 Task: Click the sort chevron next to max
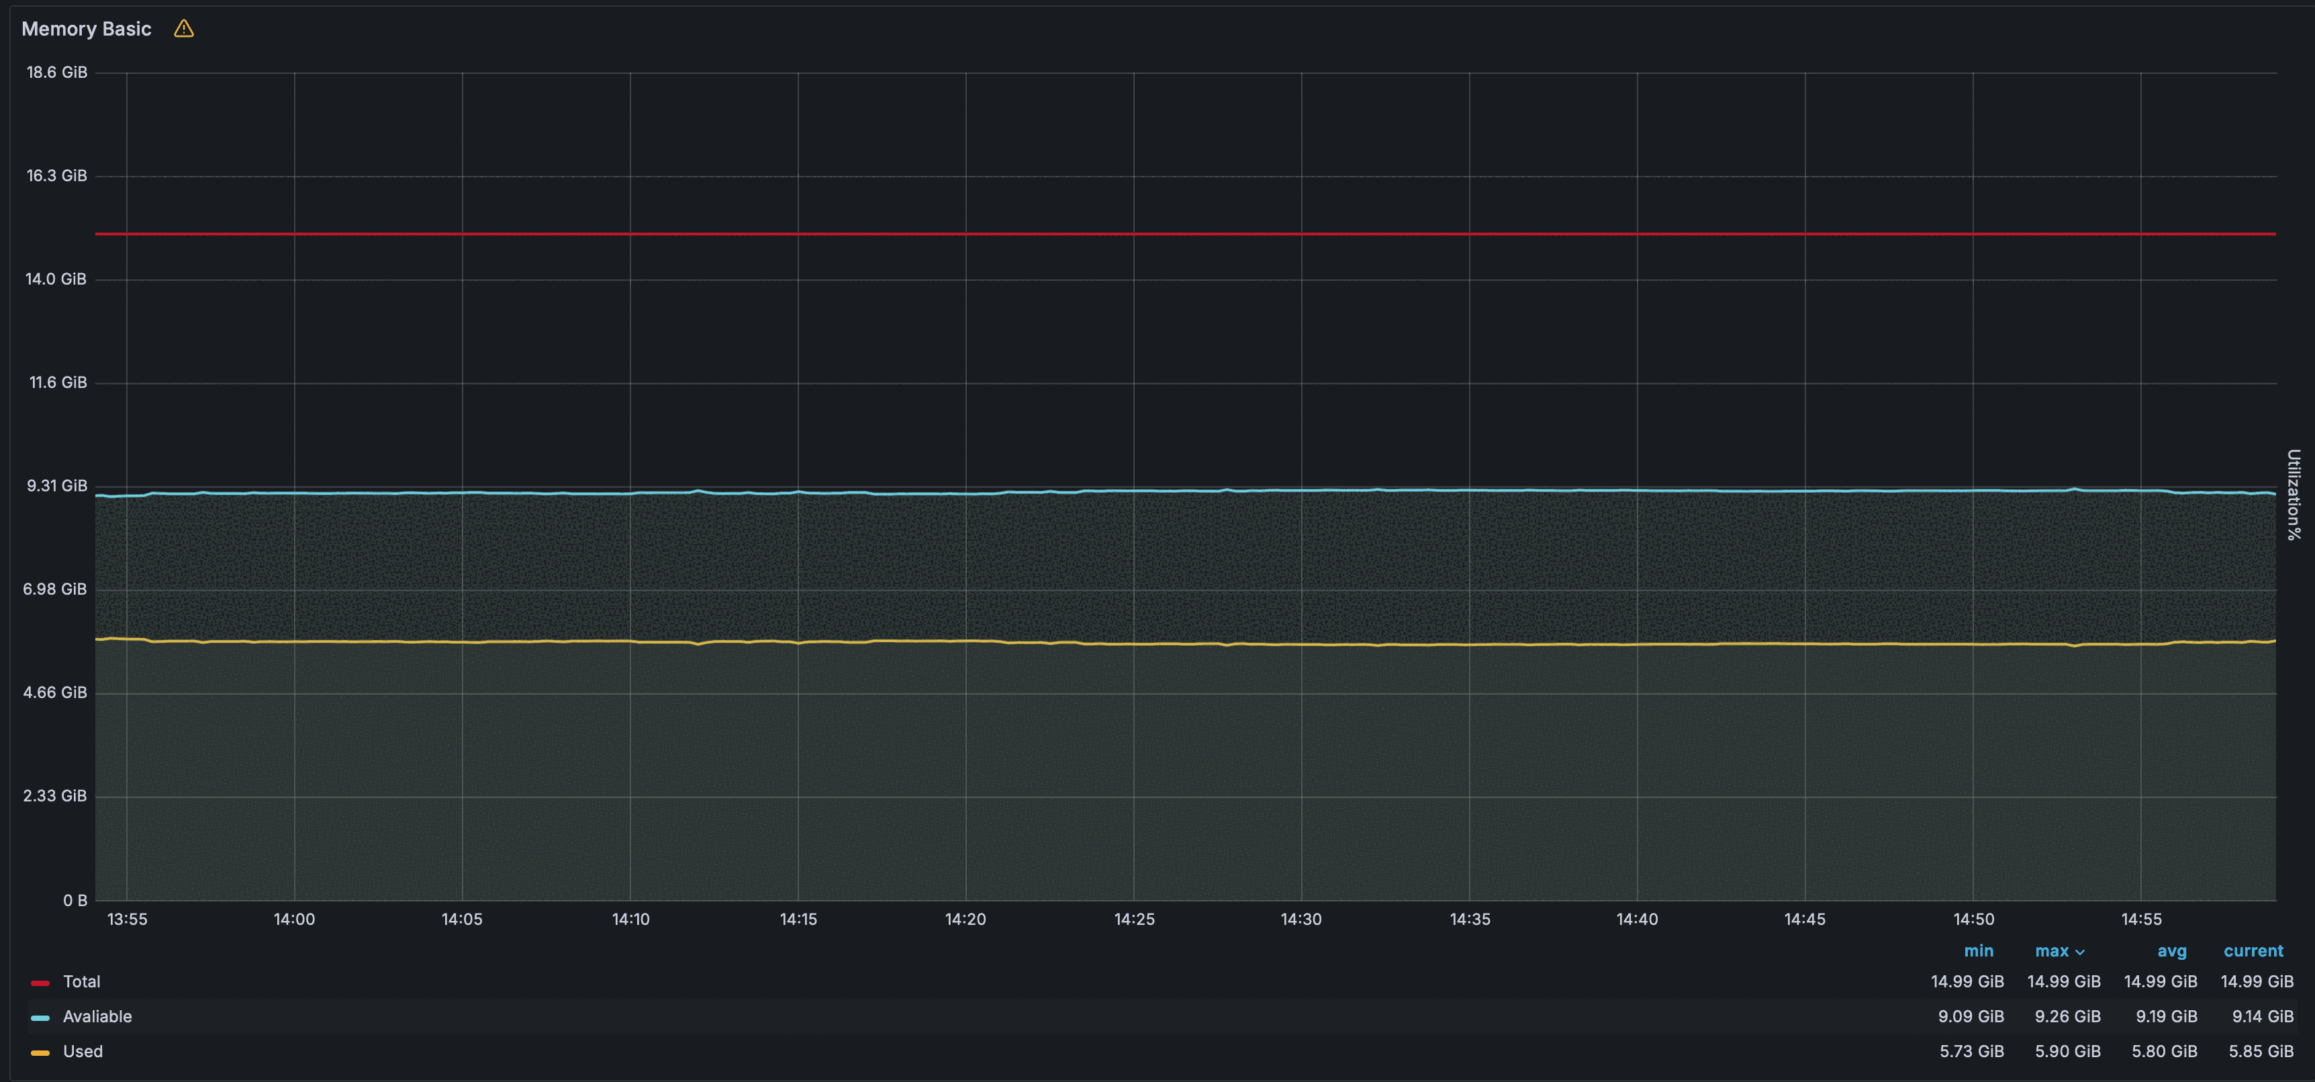click(2079, 952)
